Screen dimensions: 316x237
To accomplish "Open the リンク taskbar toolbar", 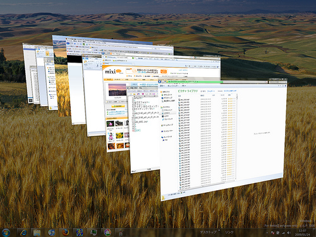I will click(x=229, y=232).
